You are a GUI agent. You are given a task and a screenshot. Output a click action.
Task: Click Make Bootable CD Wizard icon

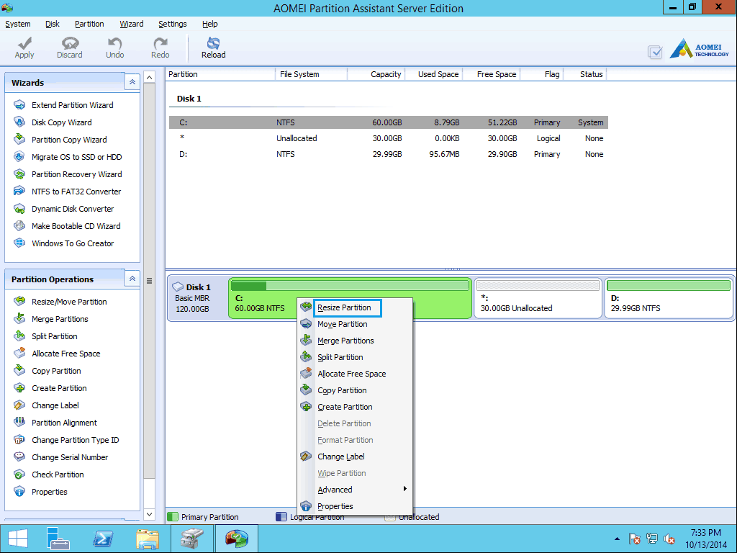pos(19,225)
